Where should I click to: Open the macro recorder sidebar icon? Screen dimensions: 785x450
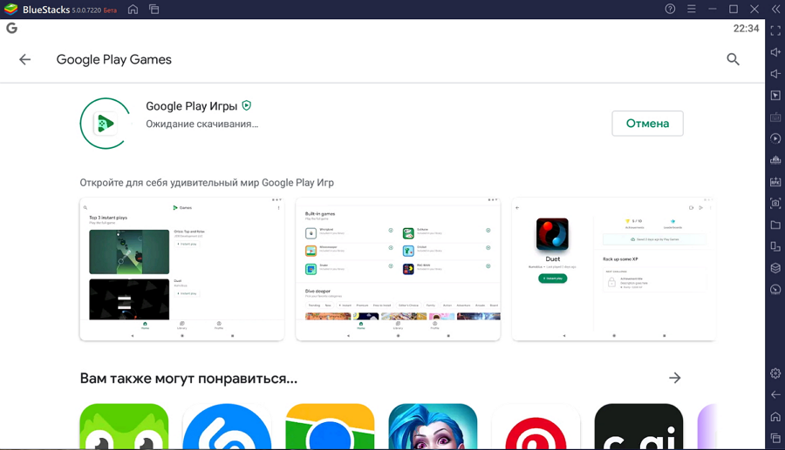(x=775, y=160)
